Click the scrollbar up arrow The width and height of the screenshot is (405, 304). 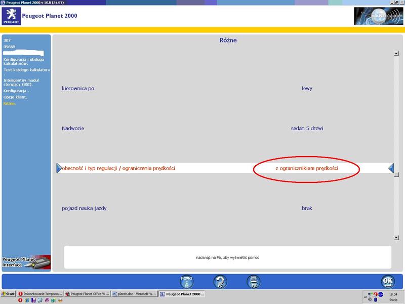click(397, 53)
